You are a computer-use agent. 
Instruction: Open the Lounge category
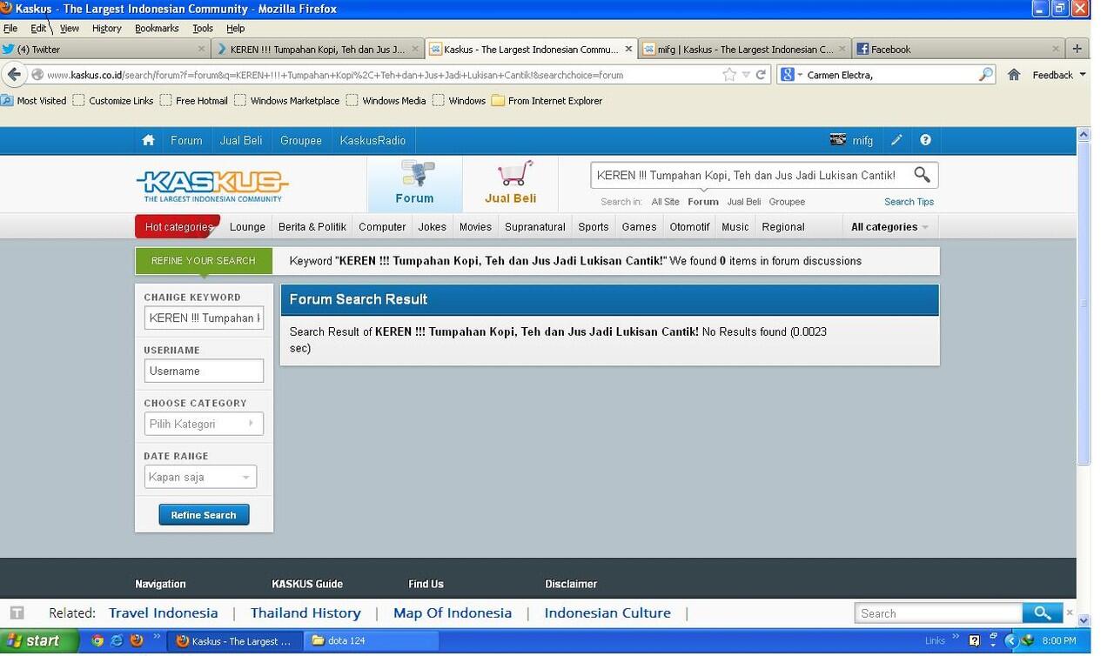247,227
